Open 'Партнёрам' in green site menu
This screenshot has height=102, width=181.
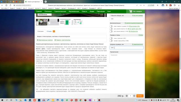101,11
